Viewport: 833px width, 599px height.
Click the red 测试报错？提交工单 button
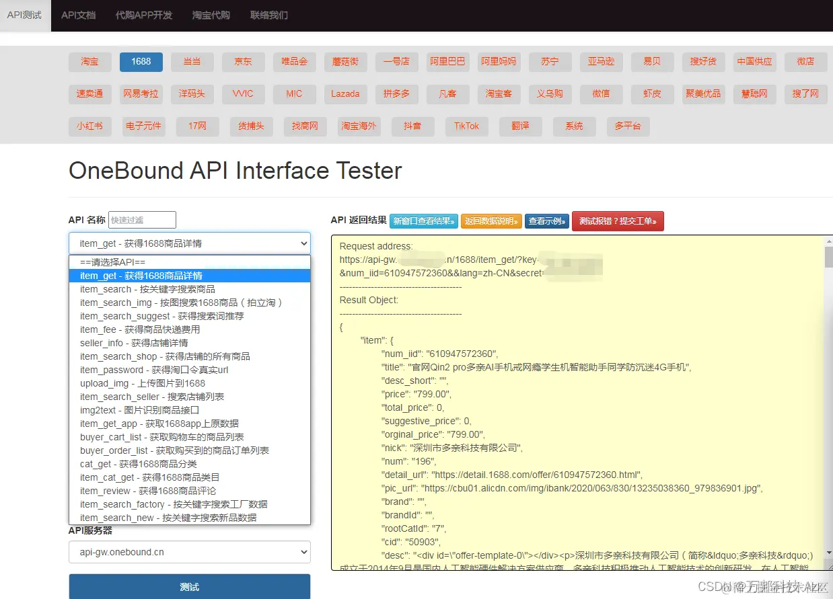point(618,221)
